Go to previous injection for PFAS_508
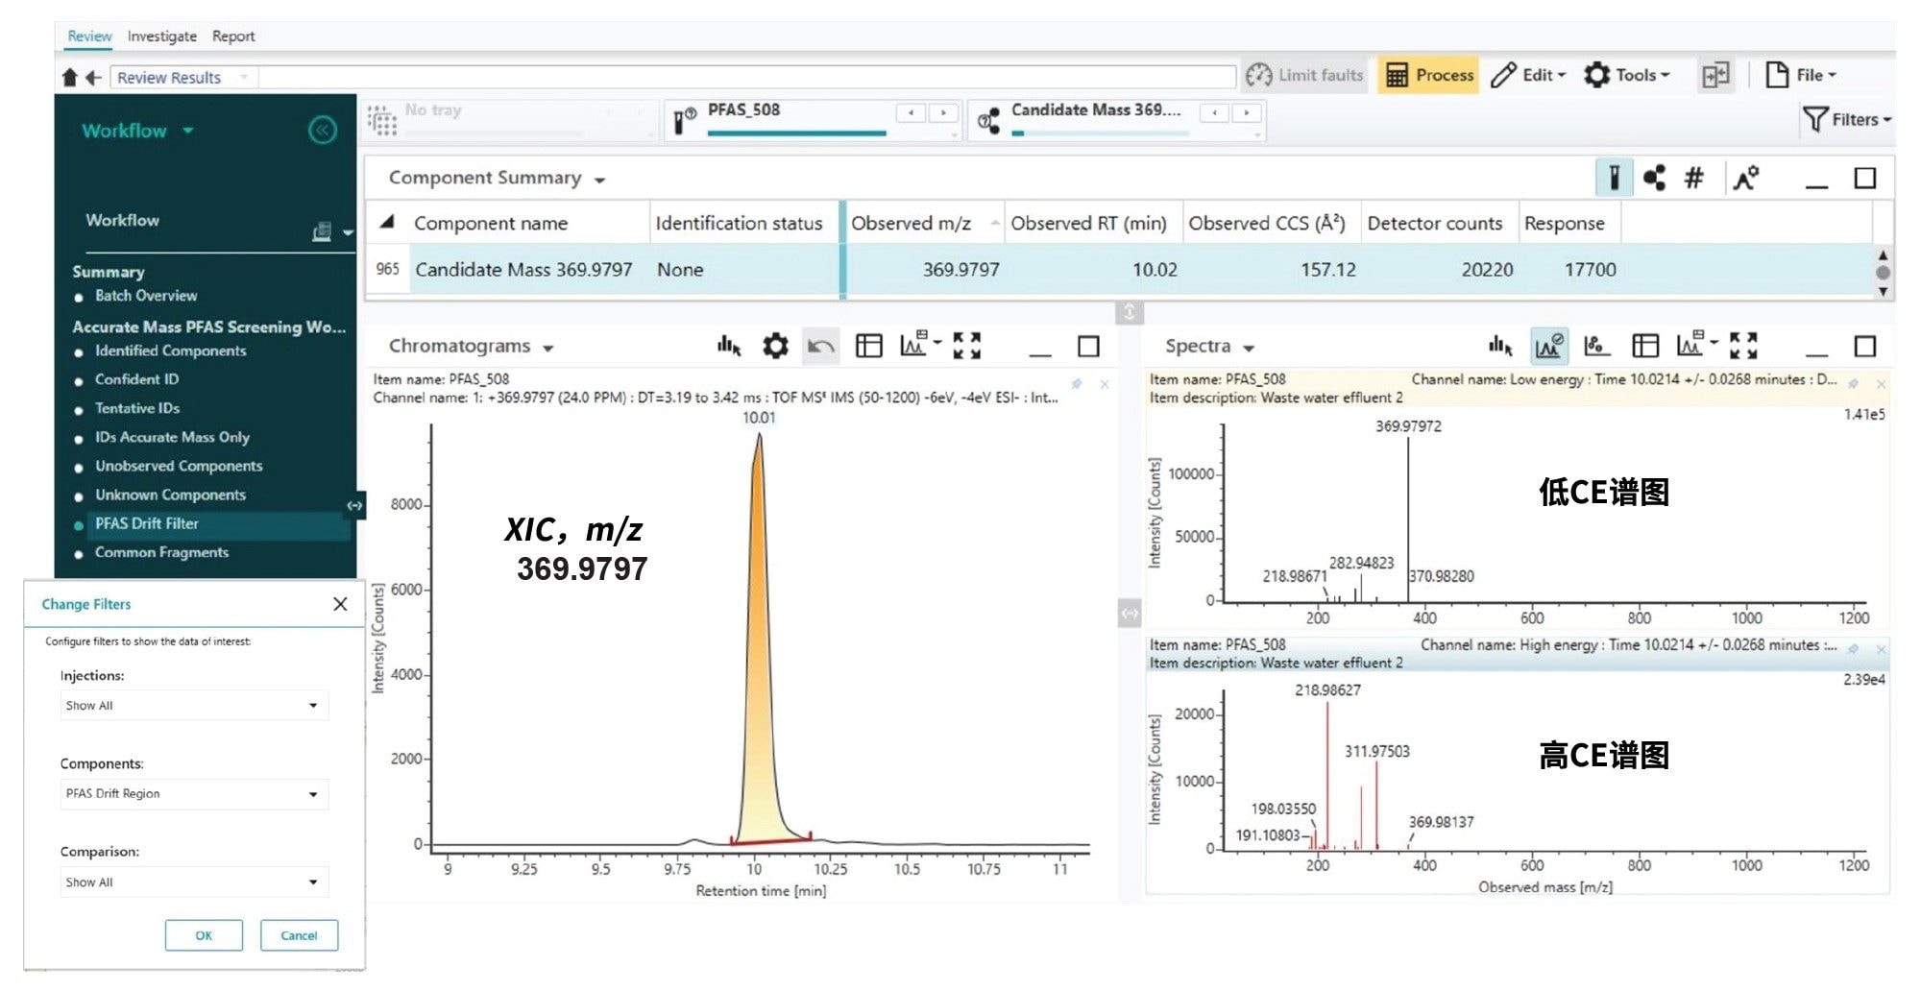Image resolution: width=1921 pixels, height=991 pixels. click(x=911, y=113)
